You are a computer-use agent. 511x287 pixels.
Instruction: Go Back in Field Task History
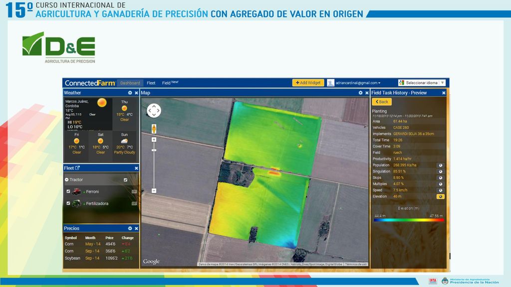tap(382, 102)
